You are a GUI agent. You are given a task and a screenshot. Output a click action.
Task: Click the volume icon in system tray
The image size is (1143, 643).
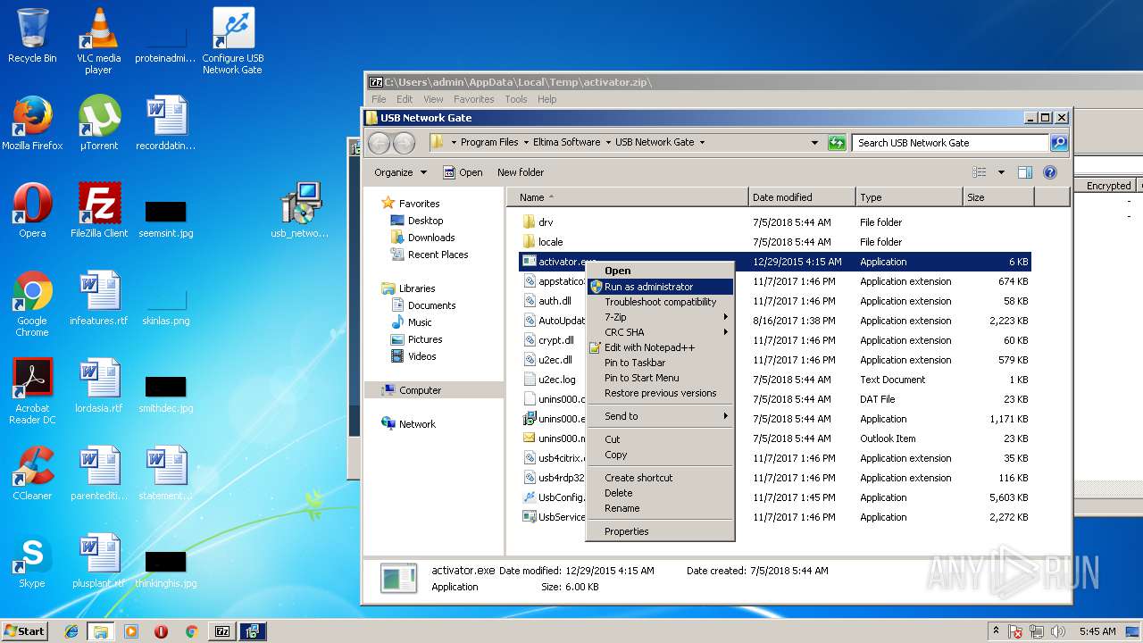[1056, 631]
